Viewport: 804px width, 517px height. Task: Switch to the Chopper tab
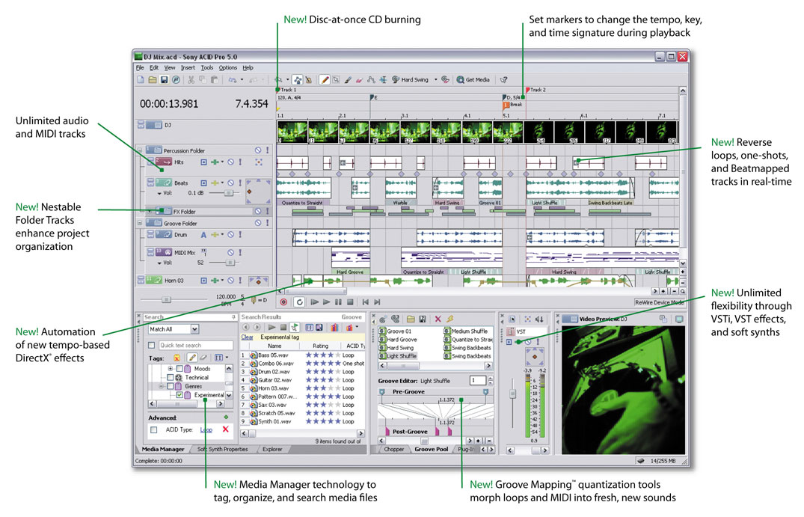tap(394, 450)
